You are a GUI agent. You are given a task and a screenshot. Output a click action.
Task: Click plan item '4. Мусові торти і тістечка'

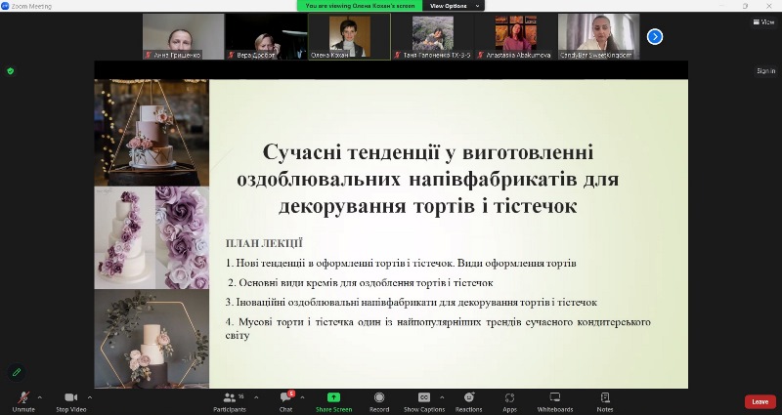pos(438,328)
